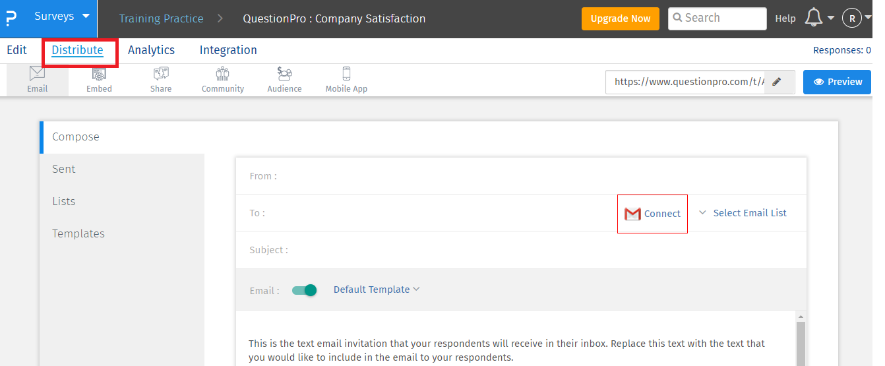
Task: Click the QuestionPro logo icon
Action: coord(11,18)
